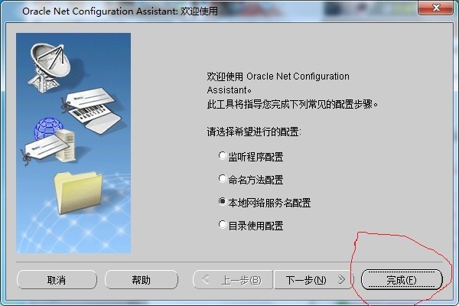The width and height of the screenshot is (459, 306).
Task: Click the left chevron arrow beside 上一步(B)
Action: click(x=206, y=279)
